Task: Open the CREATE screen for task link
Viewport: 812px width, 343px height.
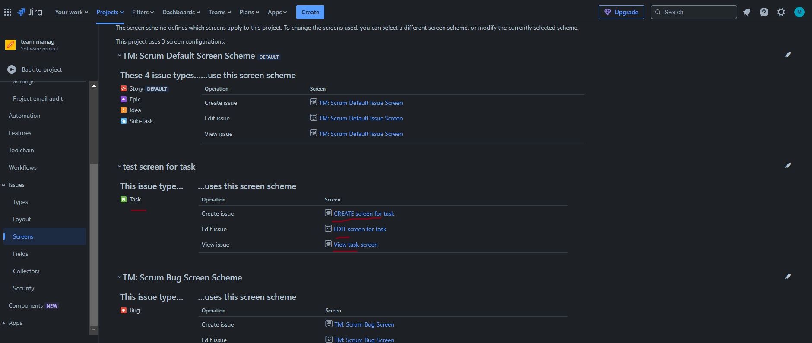Action: click(x=364, y=214)
